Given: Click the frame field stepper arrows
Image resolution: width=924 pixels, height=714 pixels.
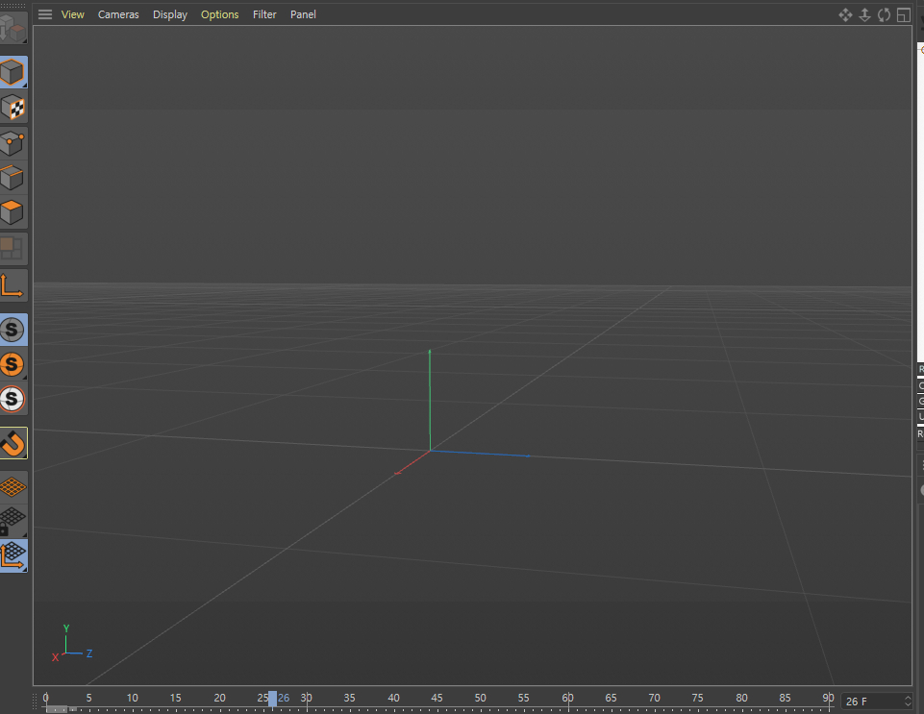Looking at the screenshot, I should (x=908, y=702).
